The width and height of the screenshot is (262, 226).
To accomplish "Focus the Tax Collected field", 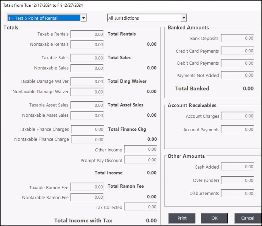I will pyautogui.click(x=141, y=207).
